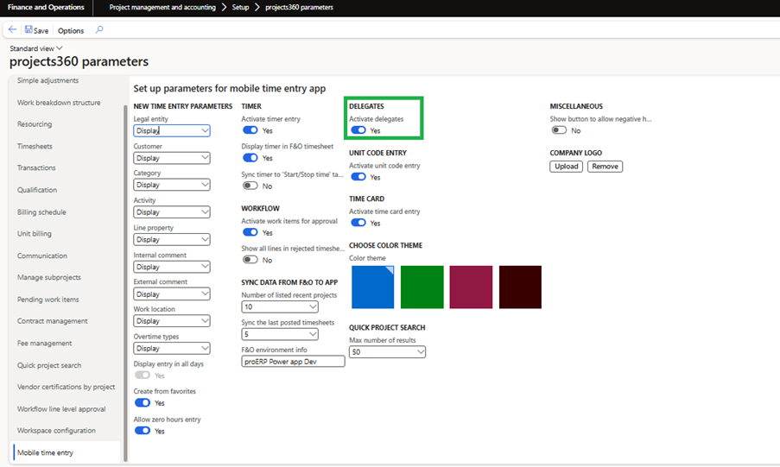Choose the green color theme
This screenshot has height=467, width=780.
pyautogui.click(x=422, y=287)
